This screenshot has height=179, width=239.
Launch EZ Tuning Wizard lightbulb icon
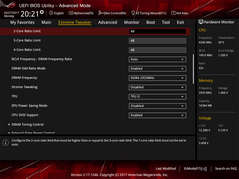[x=133, y=13]
